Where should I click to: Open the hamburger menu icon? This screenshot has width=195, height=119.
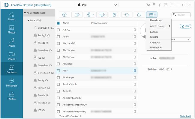click(x=172, y=5)
